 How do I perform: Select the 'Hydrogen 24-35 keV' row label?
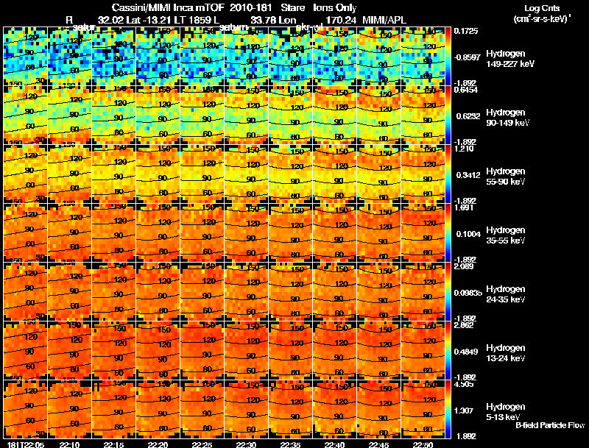point(506,294)
